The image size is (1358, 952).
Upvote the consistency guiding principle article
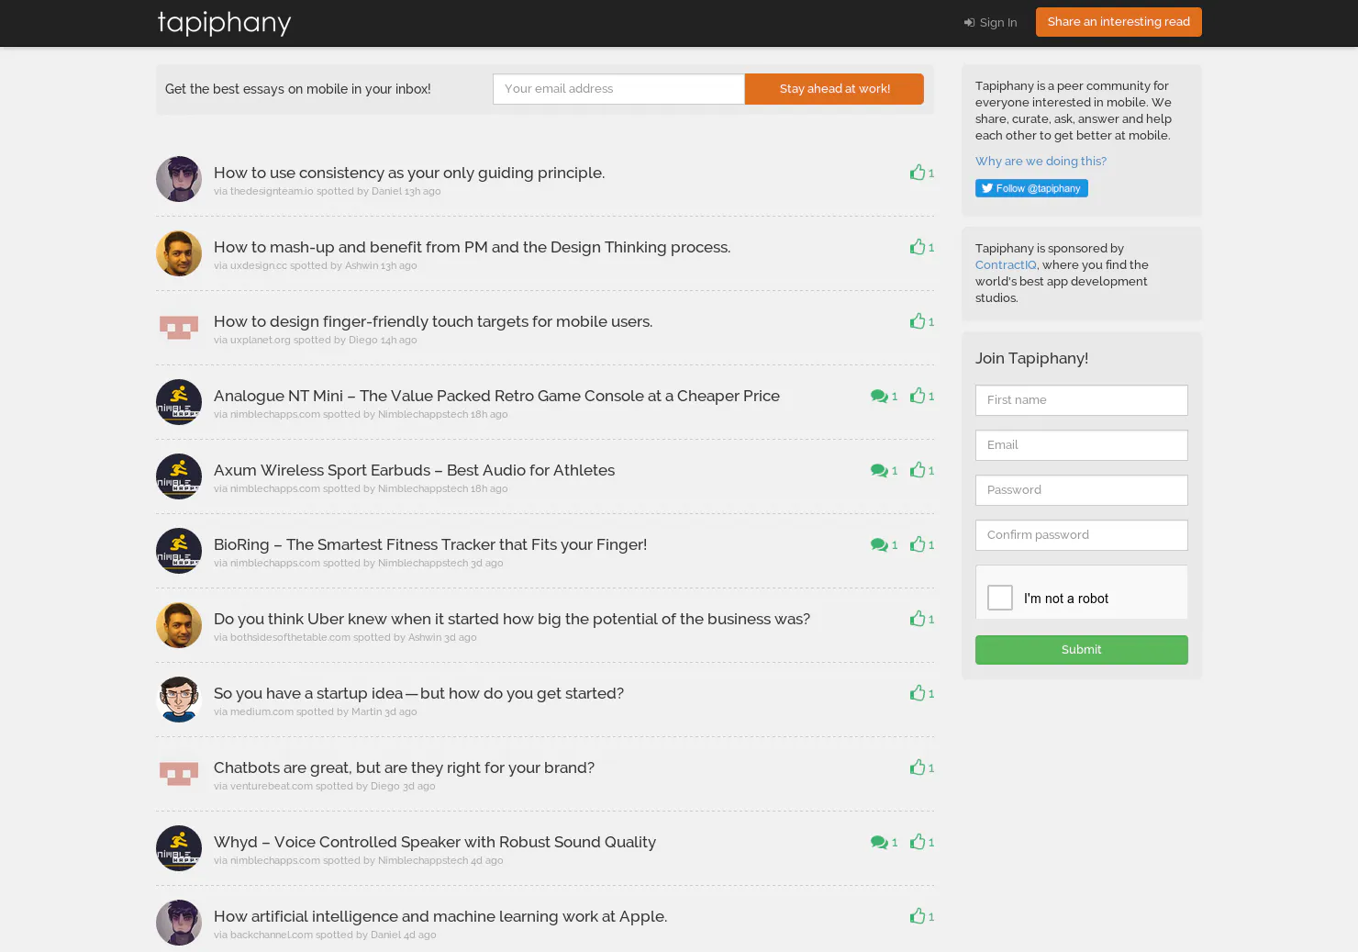click(x=921, y=173)
